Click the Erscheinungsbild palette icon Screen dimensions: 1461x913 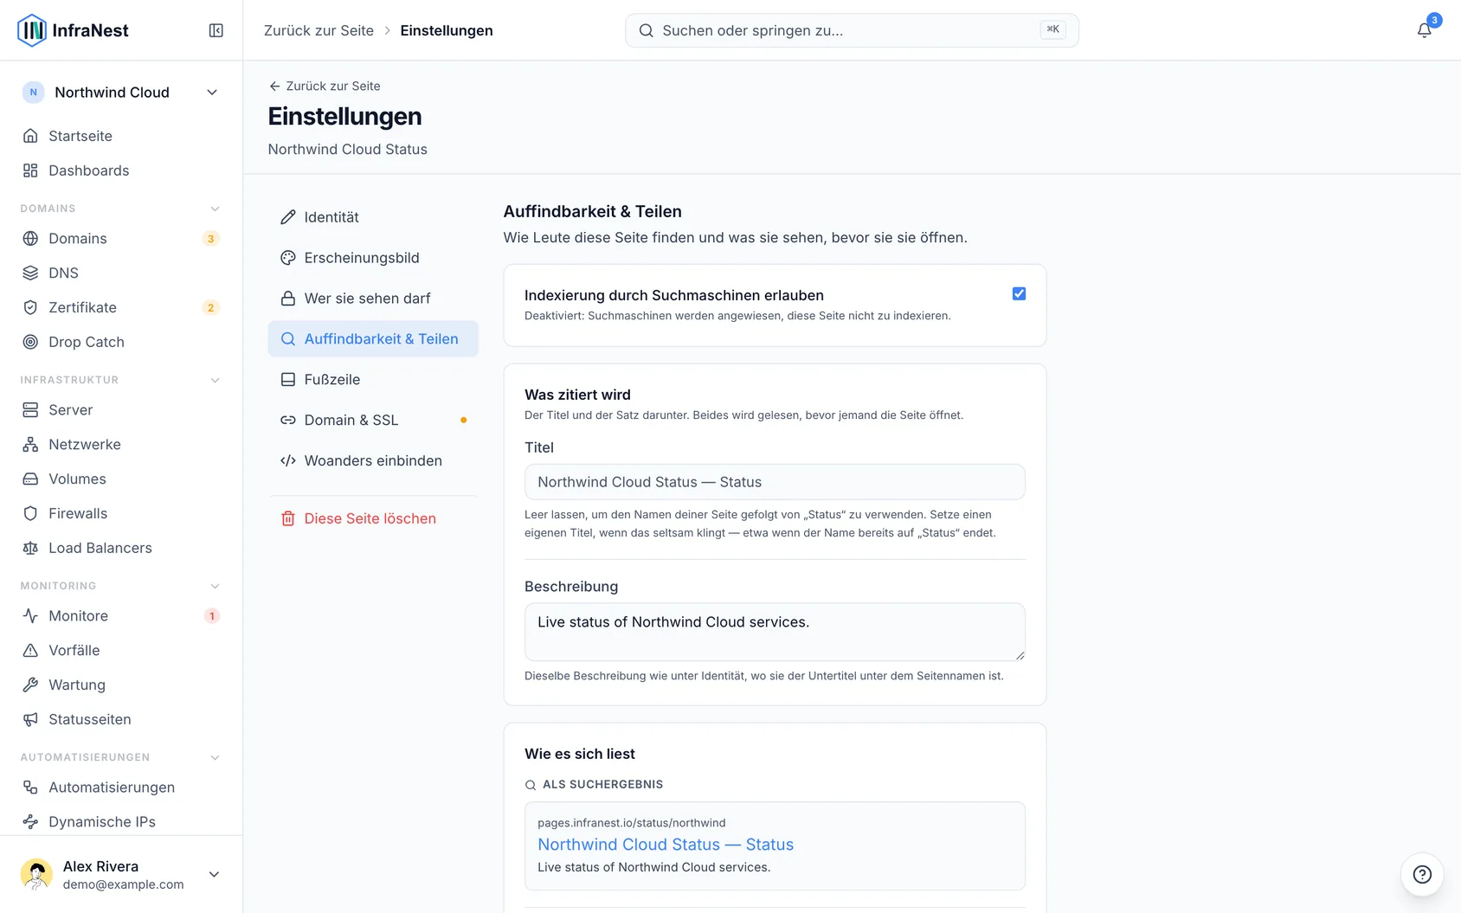click(x=288, y=258)
